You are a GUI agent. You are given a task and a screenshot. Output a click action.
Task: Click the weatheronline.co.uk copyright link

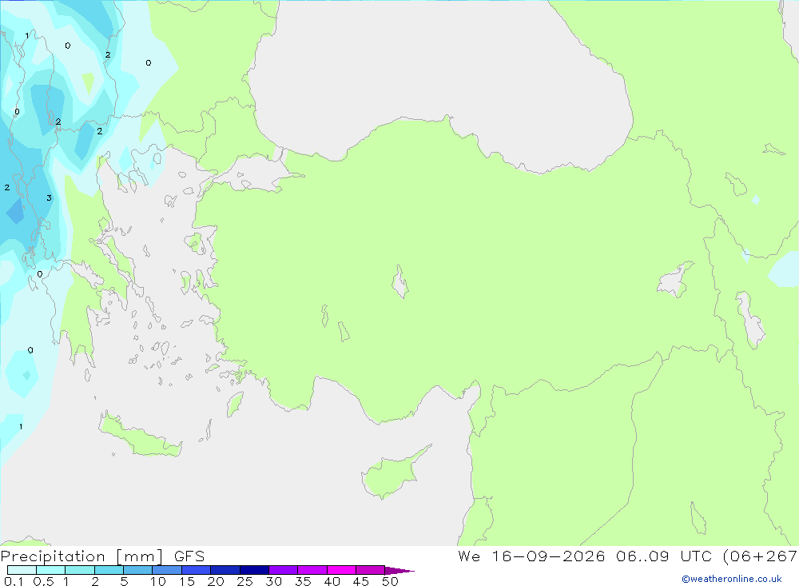[732, 579]
